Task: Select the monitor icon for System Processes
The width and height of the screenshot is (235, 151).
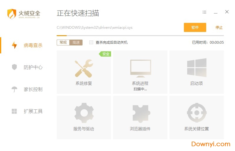Action: tap(140, 68)
